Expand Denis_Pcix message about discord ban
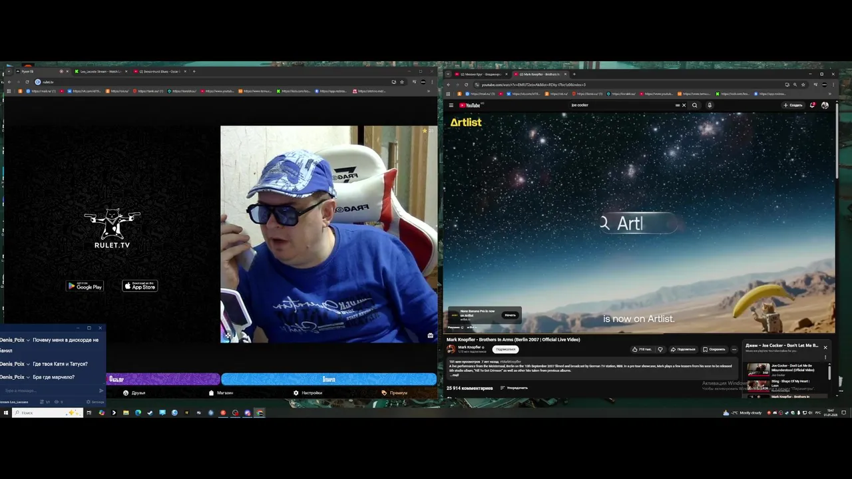This screenshot has height=479, width=852. [x=28, y=340]
